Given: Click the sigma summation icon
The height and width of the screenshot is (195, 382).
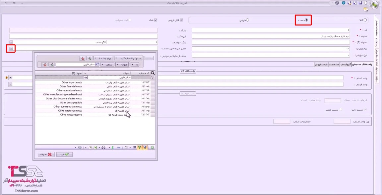Looking at the screenshot, I should tap(126, 147).
